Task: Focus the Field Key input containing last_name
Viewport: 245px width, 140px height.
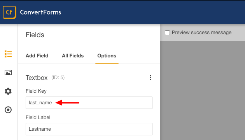Action: (x=89, y=103)
